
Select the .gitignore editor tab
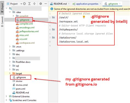point(113,4)
